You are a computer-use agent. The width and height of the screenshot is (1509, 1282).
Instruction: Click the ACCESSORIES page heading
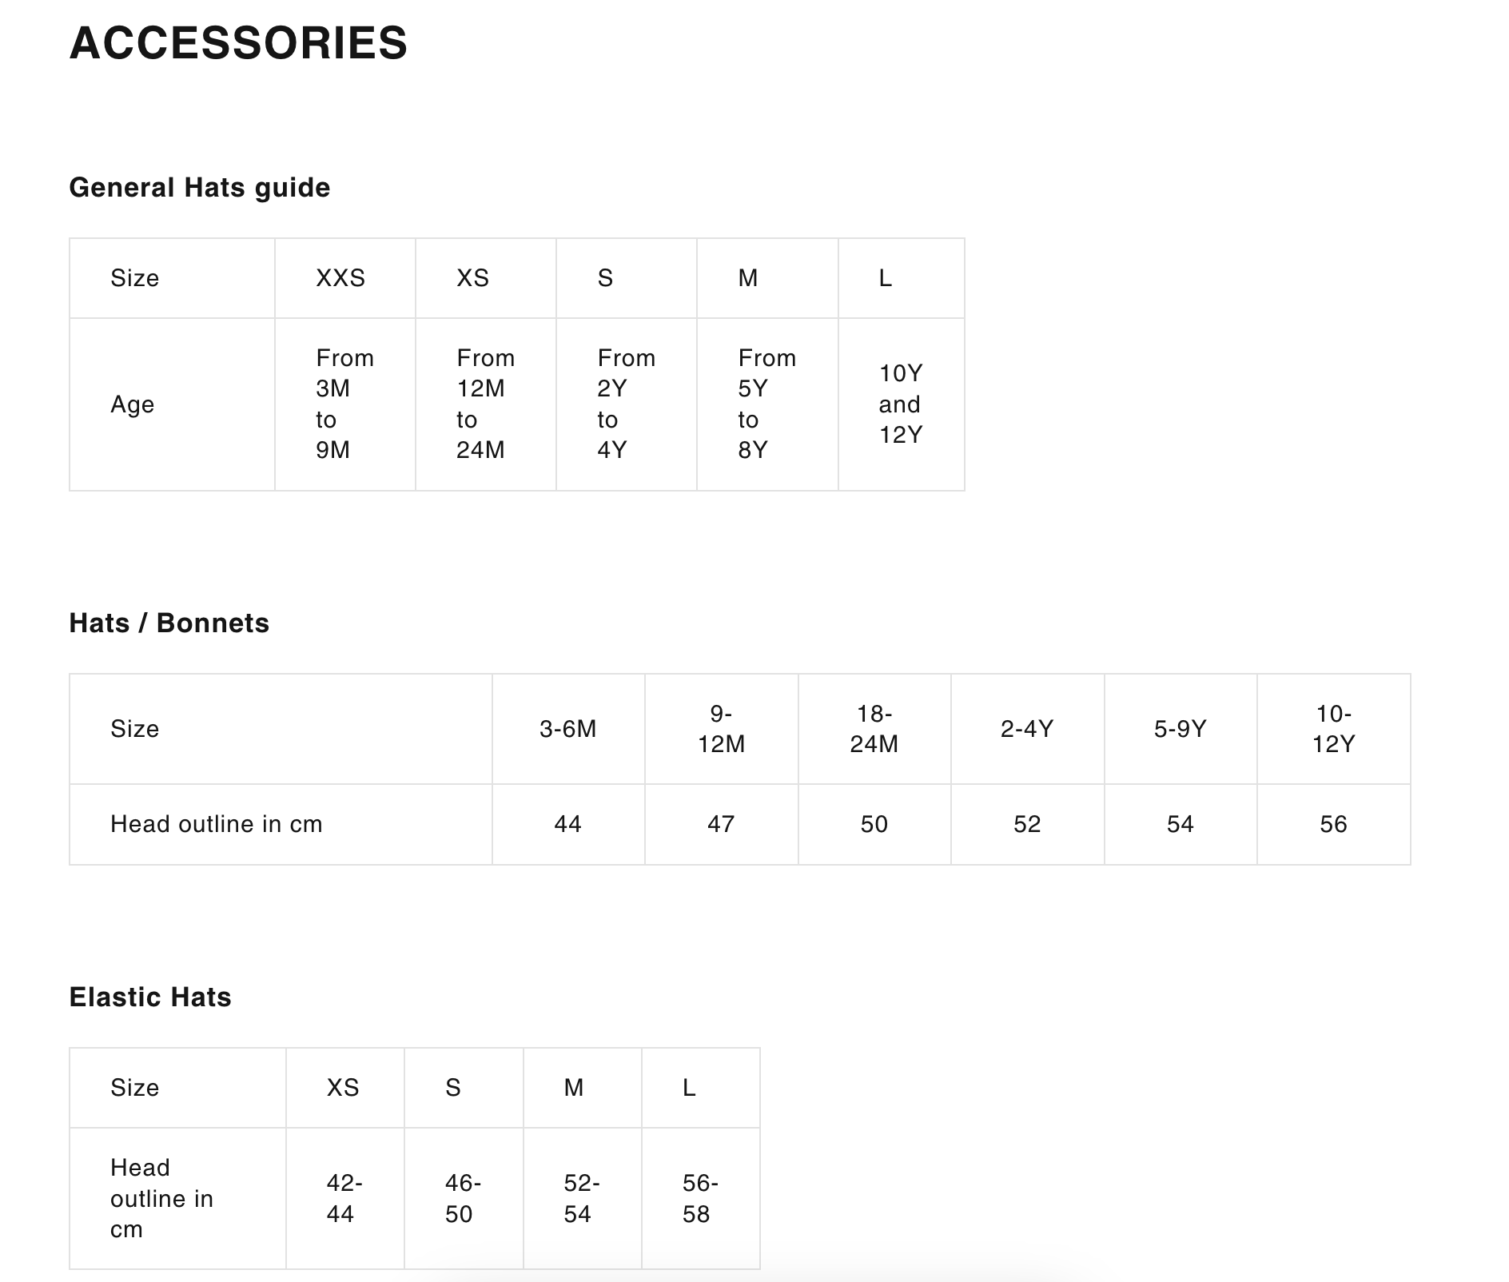[238, 43]
